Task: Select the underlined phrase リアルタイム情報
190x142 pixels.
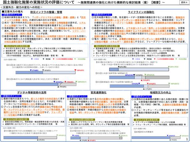Action: (45, 24)
